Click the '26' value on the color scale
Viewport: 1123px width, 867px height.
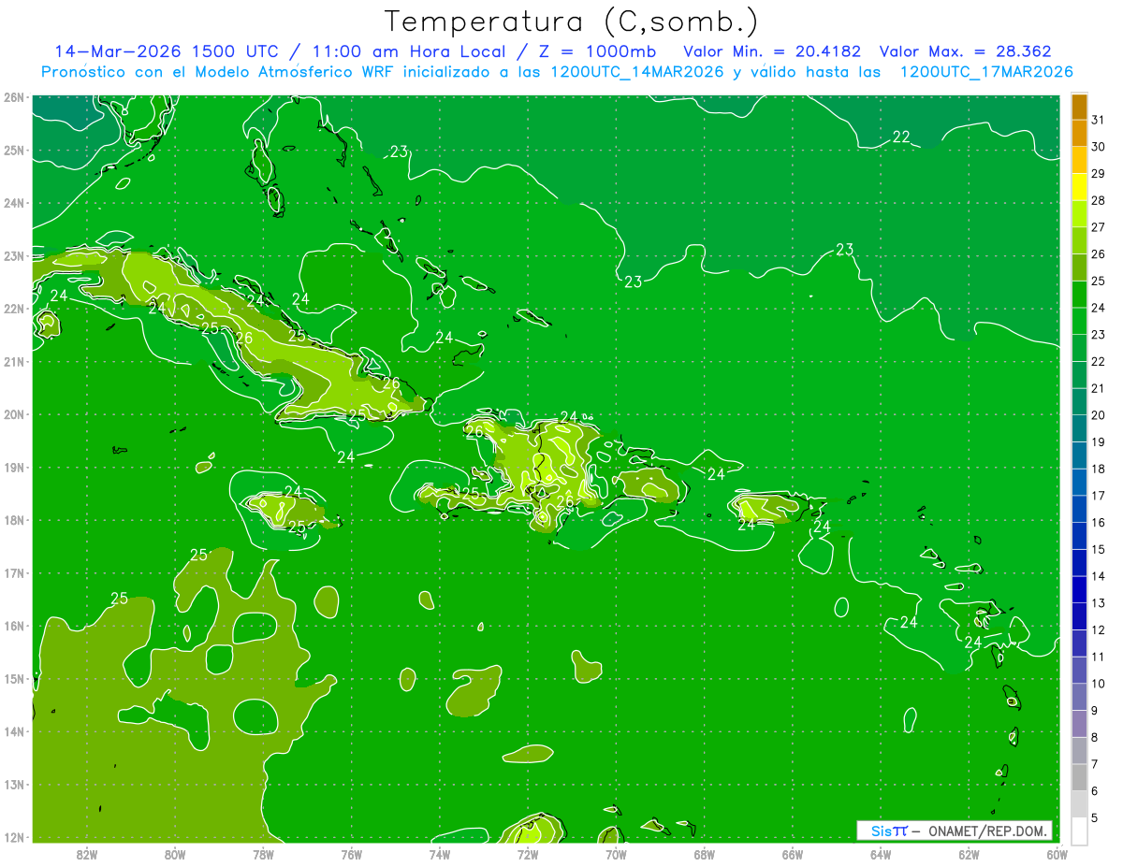point(1099,254)
